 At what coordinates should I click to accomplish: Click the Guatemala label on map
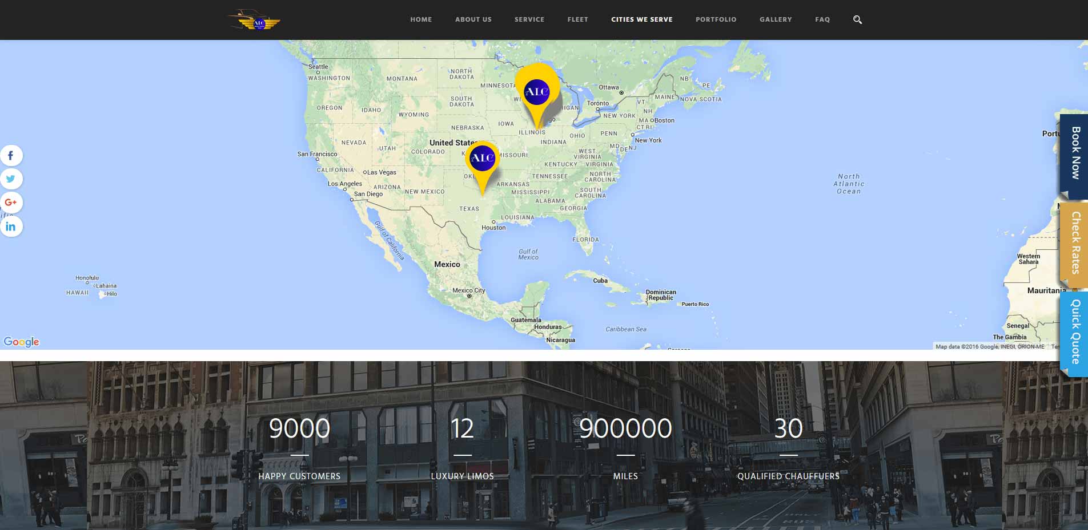526,320
